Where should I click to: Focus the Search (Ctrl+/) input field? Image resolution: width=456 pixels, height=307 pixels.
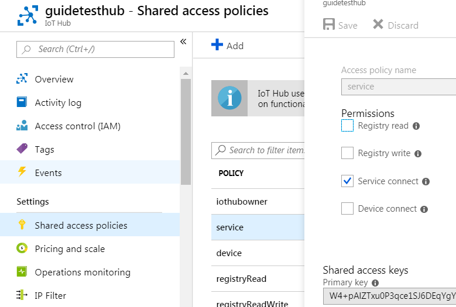click(x=95, y=49)
